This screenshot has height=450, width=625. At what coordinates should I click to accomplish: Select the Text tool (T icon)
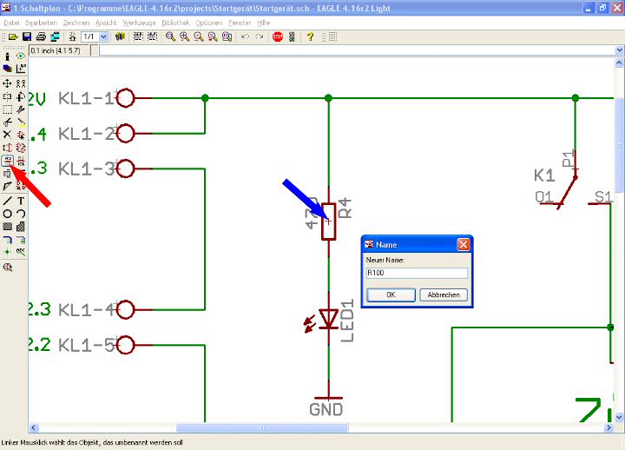coord(21,201)
